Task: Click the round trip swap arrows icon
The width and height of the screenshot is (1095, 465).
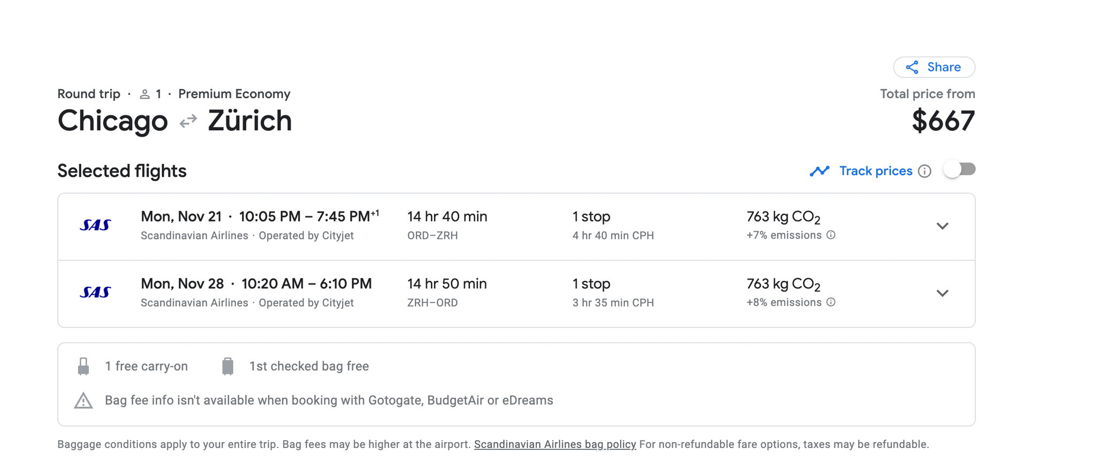Action: click(188, 122)
